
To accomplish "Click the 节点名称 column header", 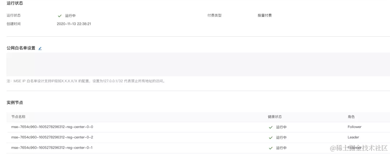I will [18, 117].
